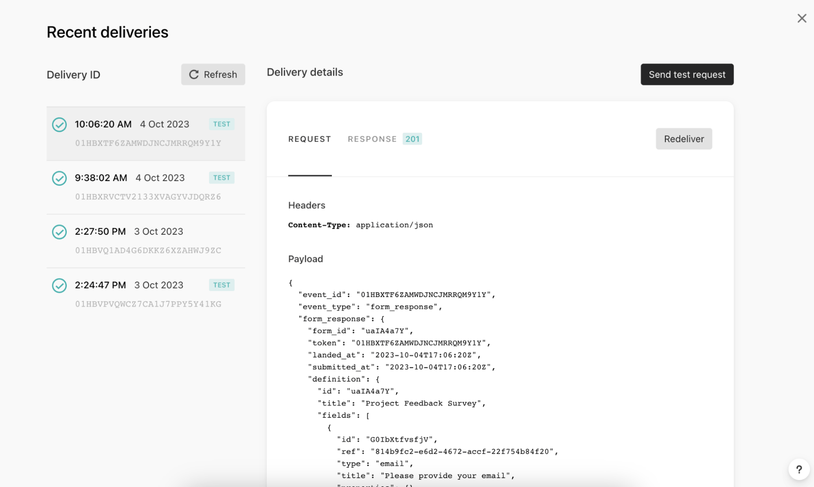Click success checkmark icon for 2:24:47 PM delivery

[x=59, y=286]
